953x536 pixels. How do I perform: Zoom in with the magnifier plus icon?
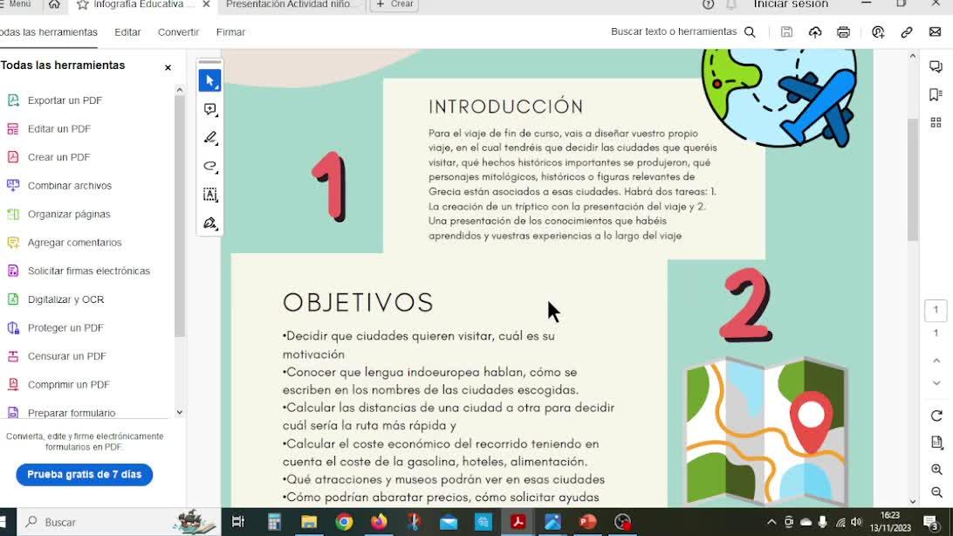coord(936,469)
